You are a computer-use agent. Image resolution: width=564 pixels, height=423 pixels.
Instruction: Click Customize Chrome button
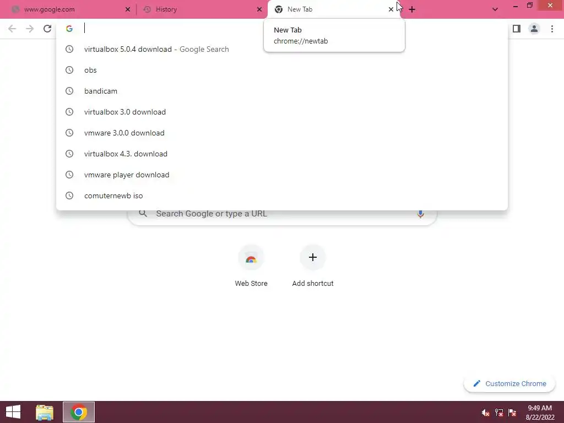coord(509,384)
